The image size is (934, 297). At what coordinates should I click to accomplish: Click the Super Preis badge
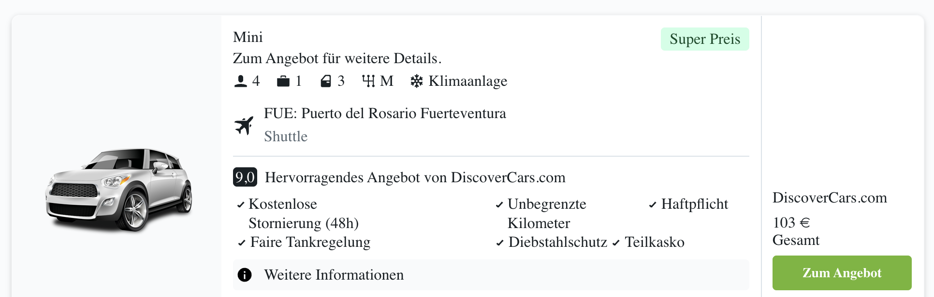704,39
